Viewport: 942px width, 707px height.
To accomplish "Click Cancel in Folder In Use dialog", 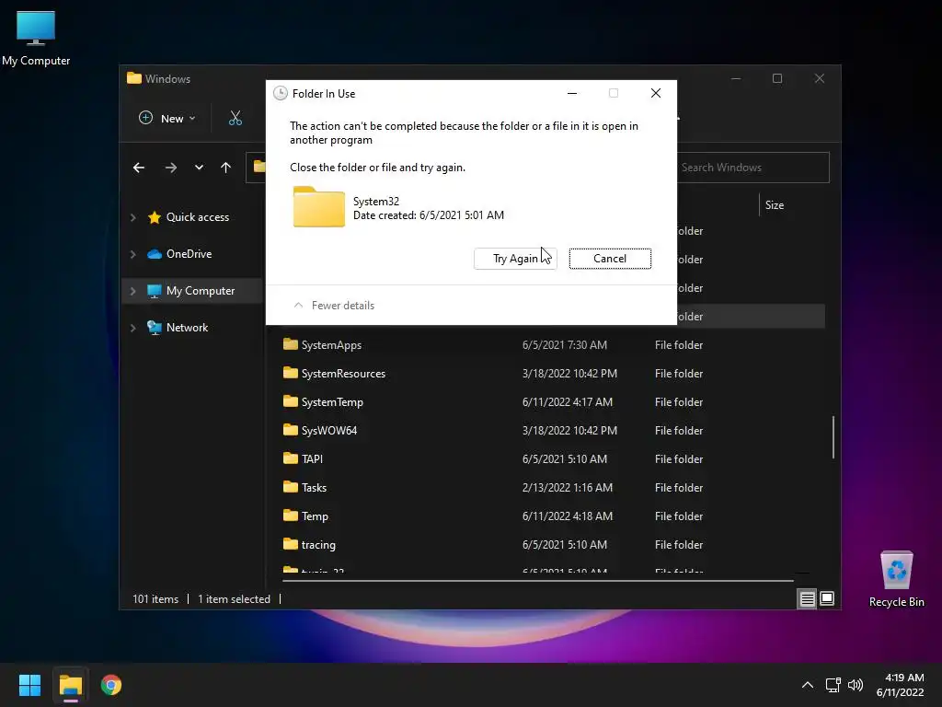I will (610, 259).
